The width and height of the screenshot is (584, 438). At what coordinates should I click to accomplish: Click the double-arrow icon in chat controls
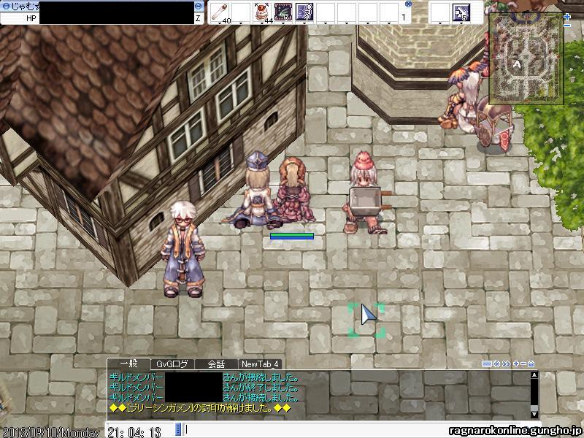[x=506, y=364]
